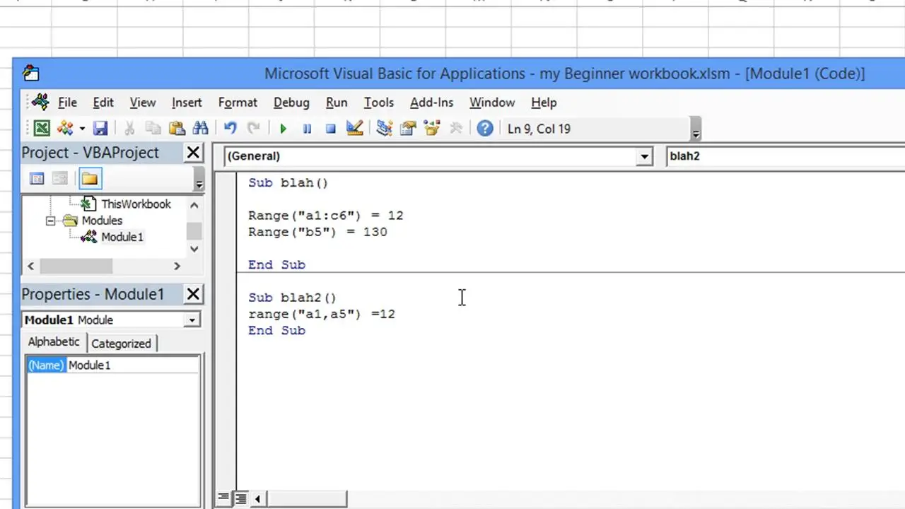Click the Reset stop icon
This screenshot has width=905, height=509.
click(330, 129)
